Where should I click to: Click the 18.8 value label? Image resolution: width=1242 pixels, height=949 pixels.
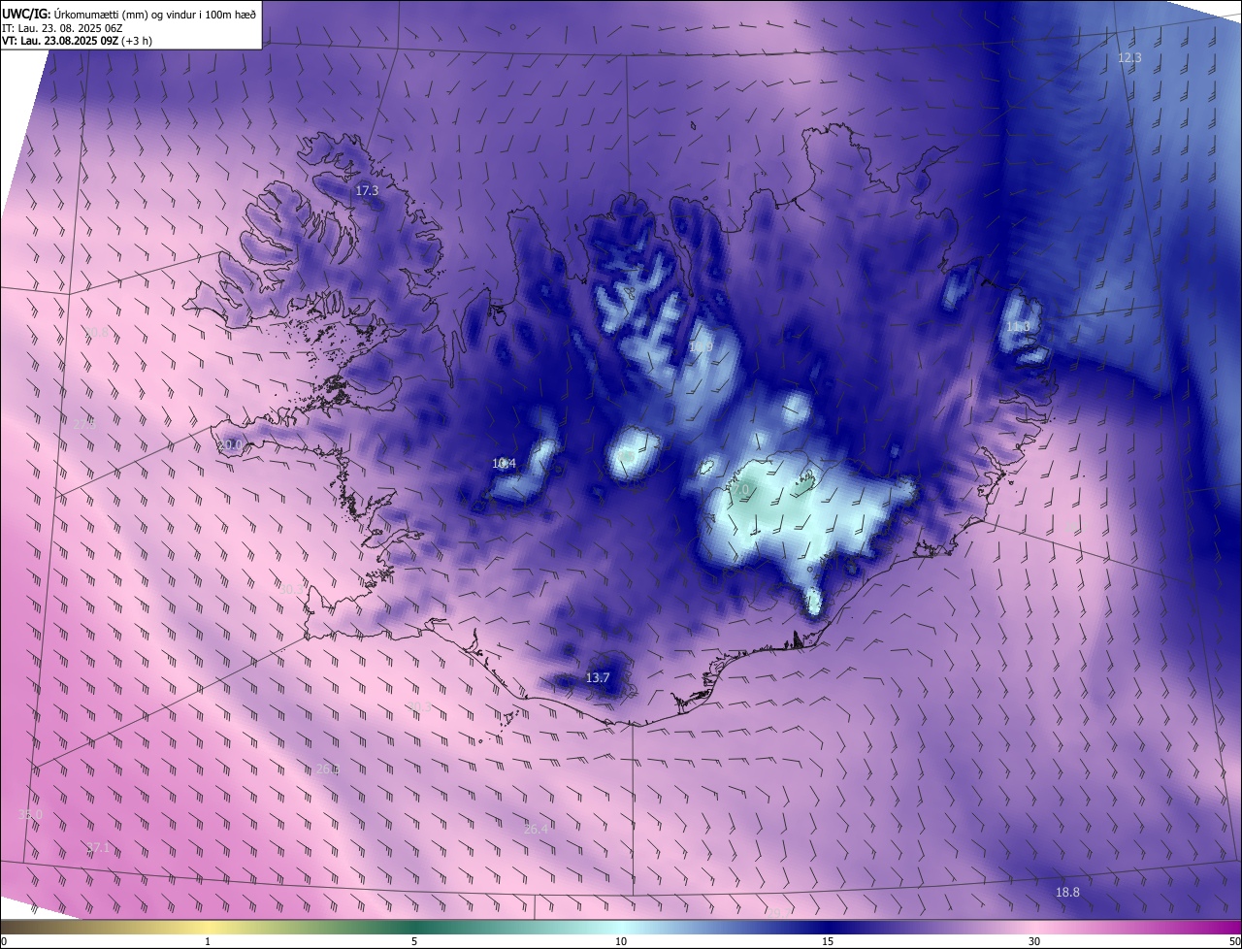pyautogui.click(x=1067, y=892)
